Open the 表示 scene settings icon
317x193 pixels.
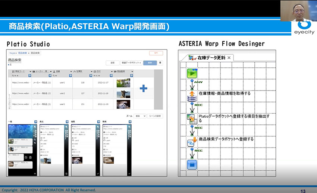click(67, 122)
